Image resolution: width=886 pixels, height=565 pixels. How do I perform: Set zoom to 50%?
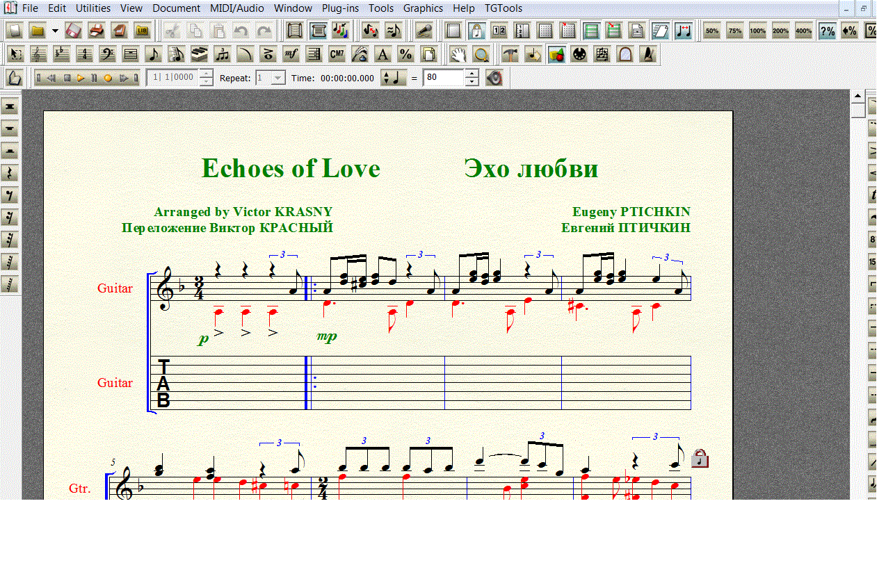click(711, 31)
